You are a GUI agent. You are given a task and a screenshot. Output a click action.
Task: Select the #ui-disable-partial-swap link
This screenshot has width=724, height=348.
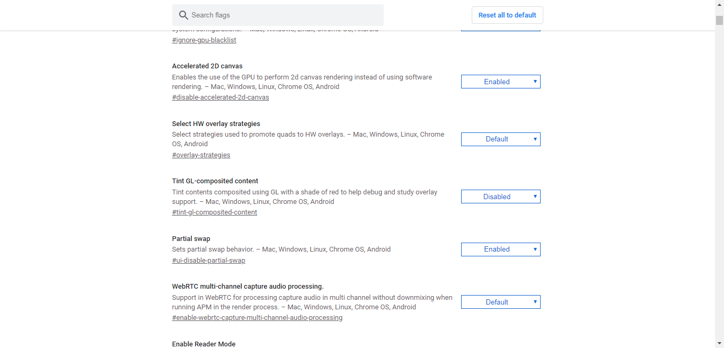208,261
